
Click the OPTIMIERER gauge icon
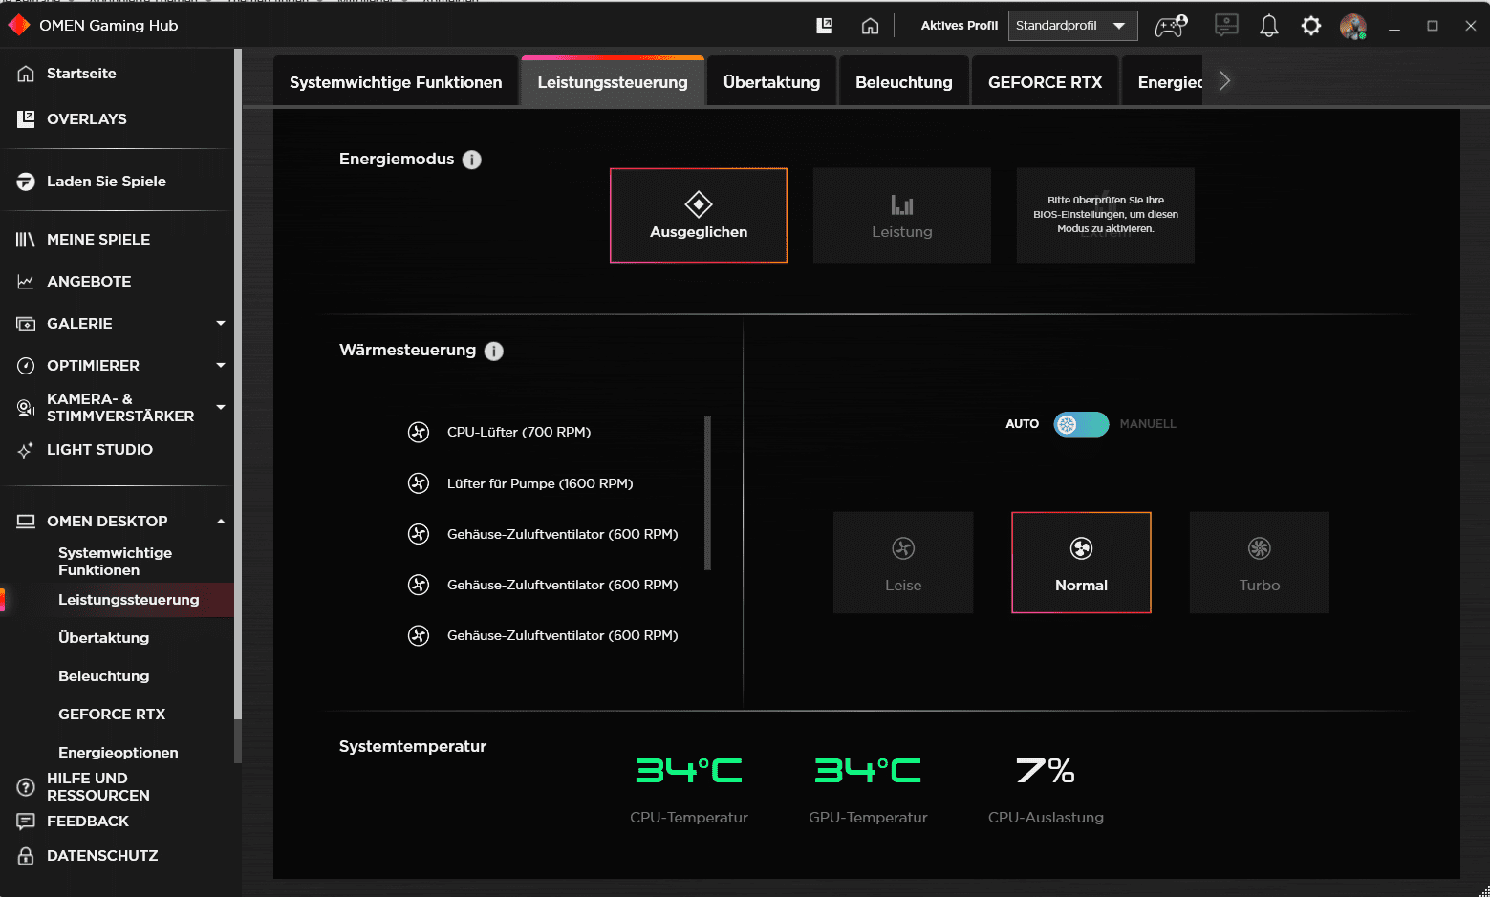(26, 366)
